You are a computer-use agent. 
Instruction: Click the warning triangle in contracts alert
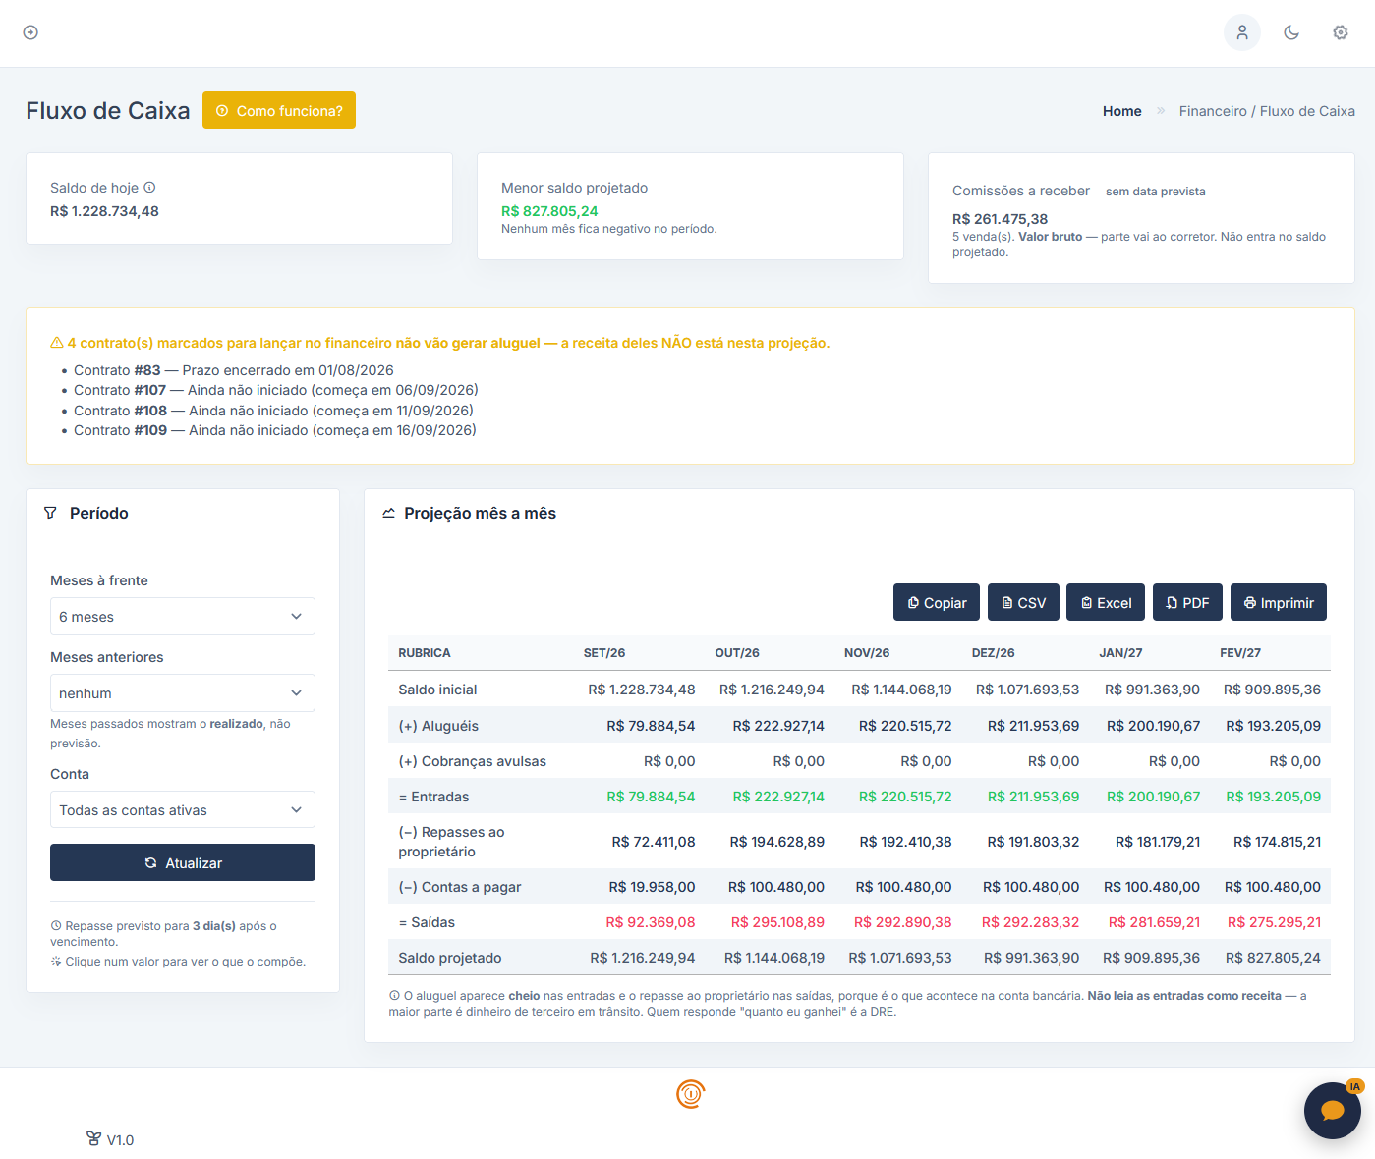57,343
